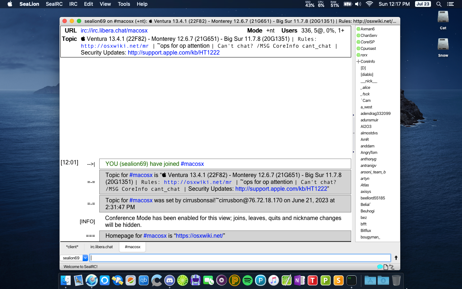
Task: Open https://osxwiki.net/ homepage link
Action: 199,236
